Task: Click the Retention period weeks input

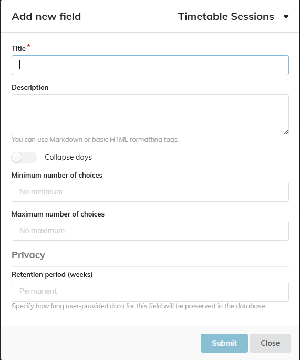Action: click(x=150, y=292)
